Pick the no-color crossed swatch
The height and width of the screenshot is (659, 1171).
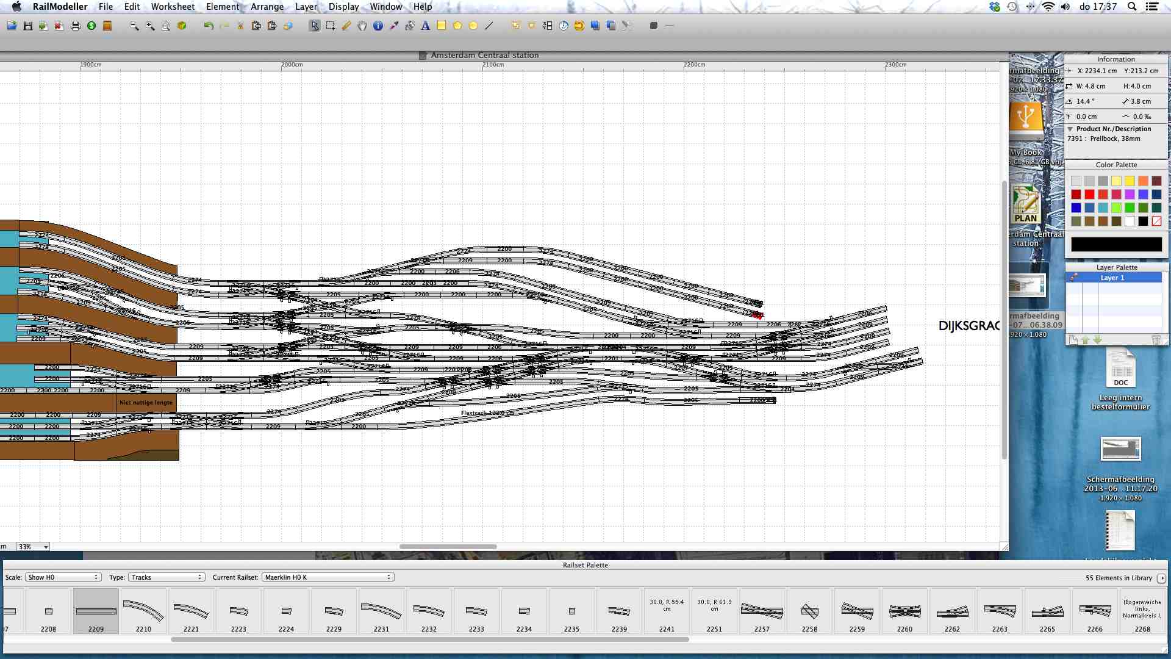point(1156,221)
